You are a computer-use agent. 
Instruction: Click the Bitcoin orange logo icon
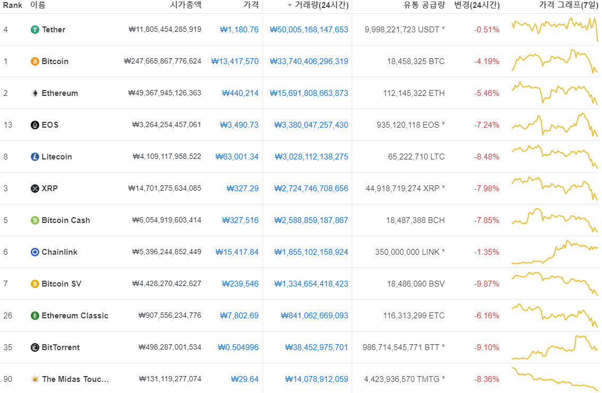click(x=35, y=61)
